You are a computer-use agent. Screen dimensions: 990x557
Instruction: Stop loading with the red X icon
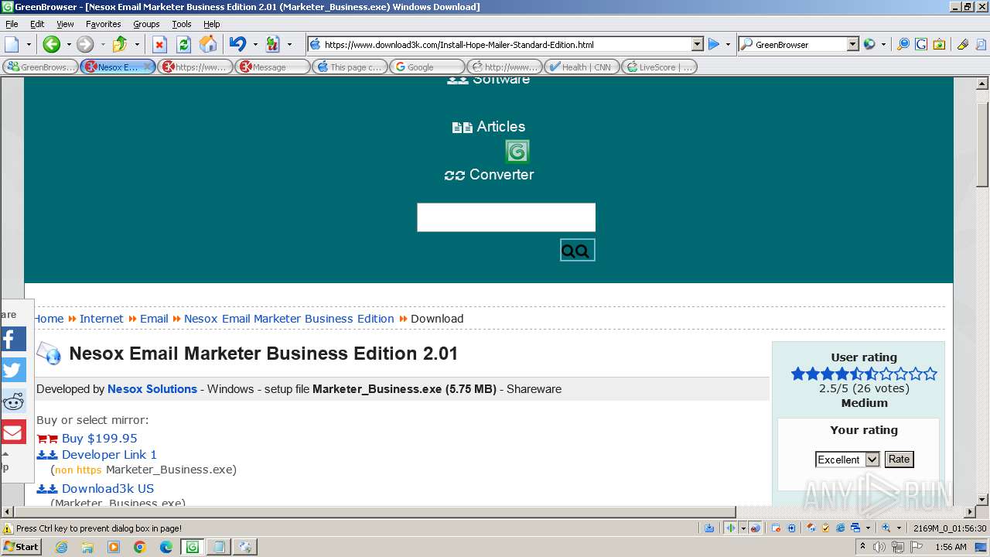click(159, 44)
